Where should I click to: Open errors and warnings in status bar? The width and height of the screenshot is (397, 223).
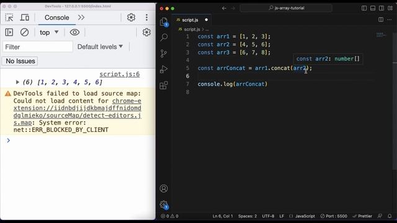coord(169,216)
